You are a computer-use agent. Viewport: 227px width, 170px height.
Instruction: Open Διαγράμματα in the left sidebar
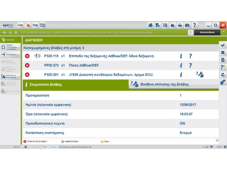click(10, 54)
